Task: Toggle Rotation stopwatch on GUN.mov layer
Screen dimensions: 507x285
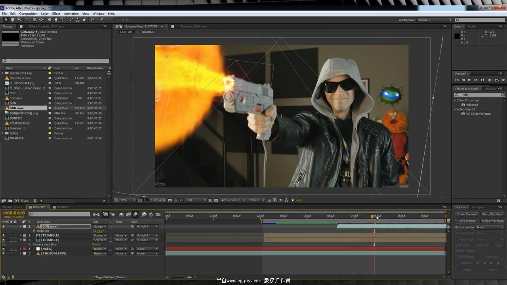Action: pos(34,231)
